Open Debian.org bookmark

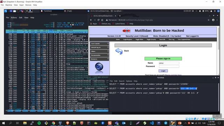105,24
